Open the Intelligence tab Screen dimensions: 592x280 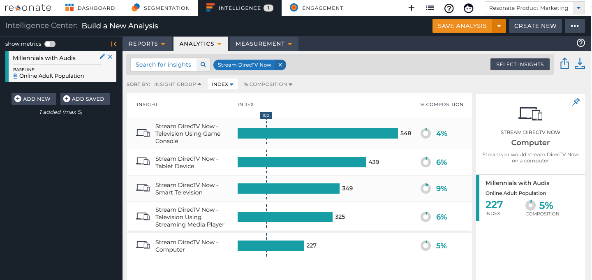tap(240, 8)
